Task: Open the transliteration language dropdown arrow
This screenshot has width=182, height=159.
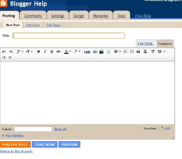Action: [164, 52]
